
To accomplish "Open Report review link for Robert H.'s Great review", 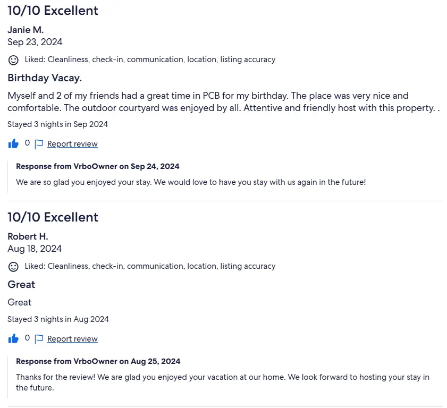I will click(72, 339).
